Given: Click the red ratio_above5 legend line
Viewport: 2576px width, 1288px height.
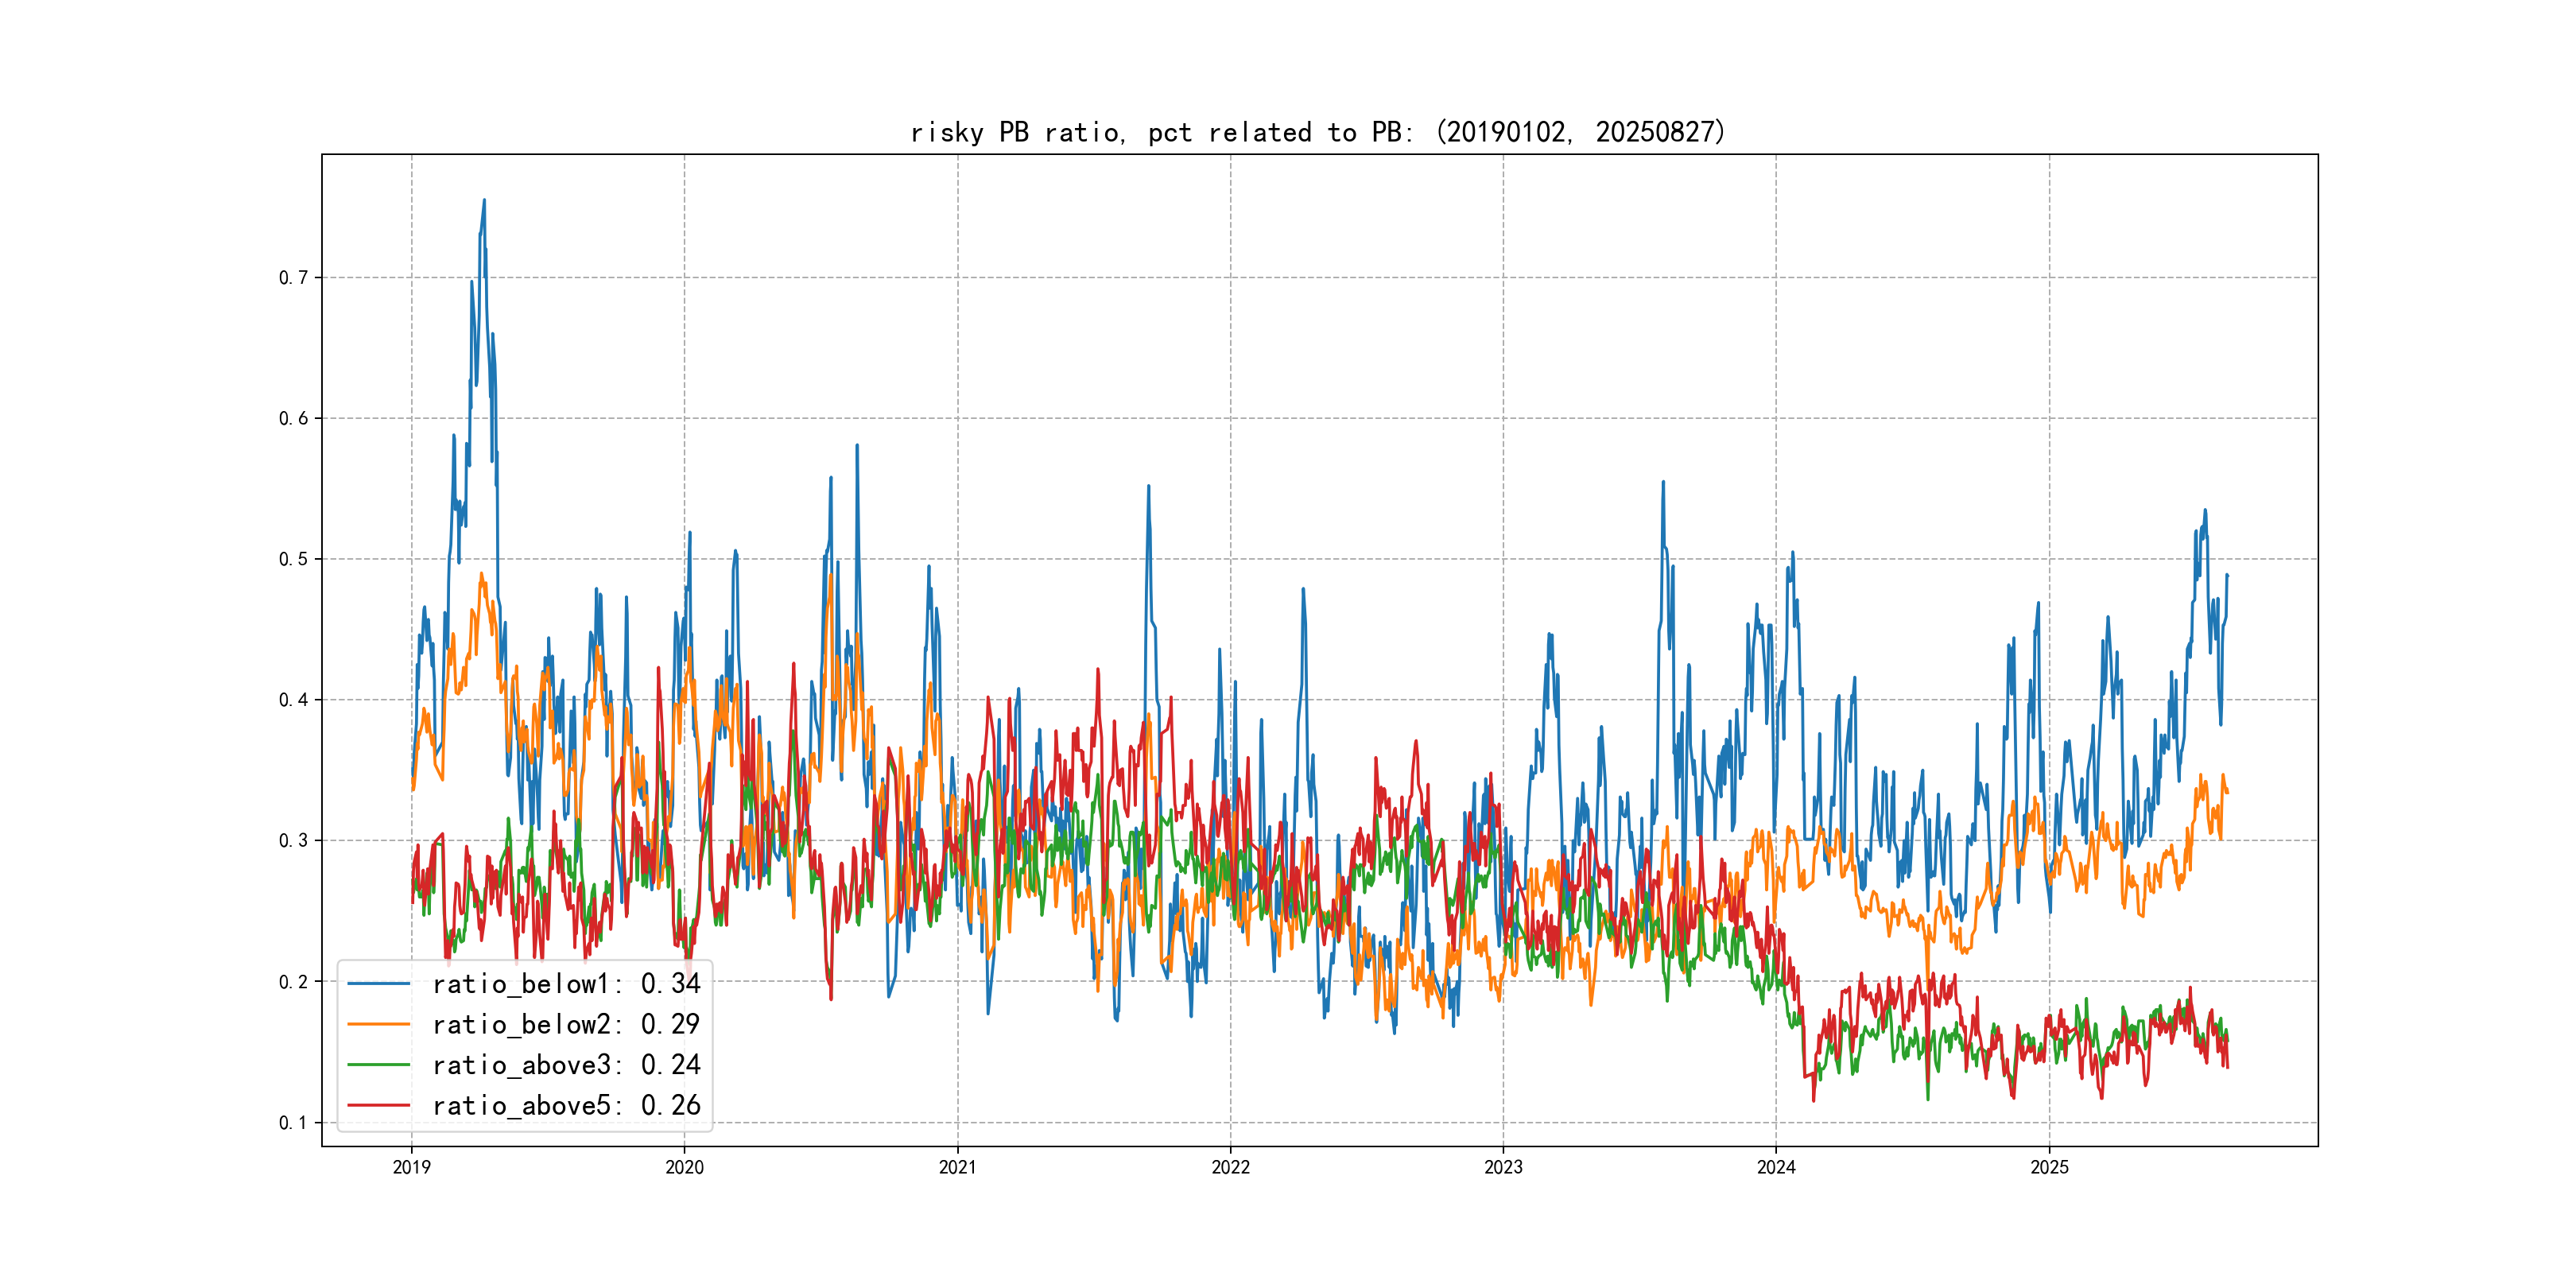Looking at the screenshot, I should click(x=378, y=1105).
